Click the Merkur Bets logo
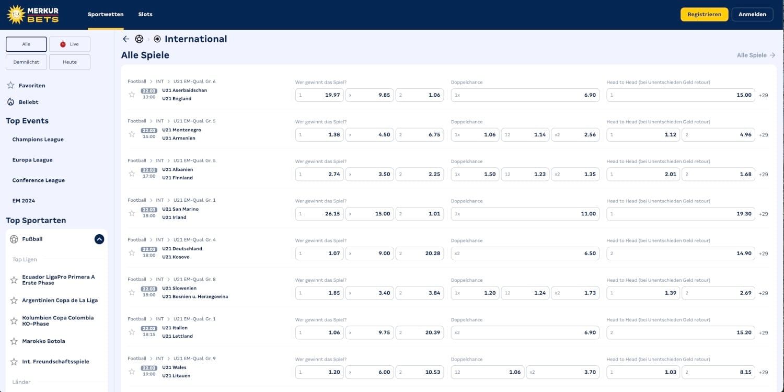The width and height of the screenshot is (784, 392). [x=33, y=14]
